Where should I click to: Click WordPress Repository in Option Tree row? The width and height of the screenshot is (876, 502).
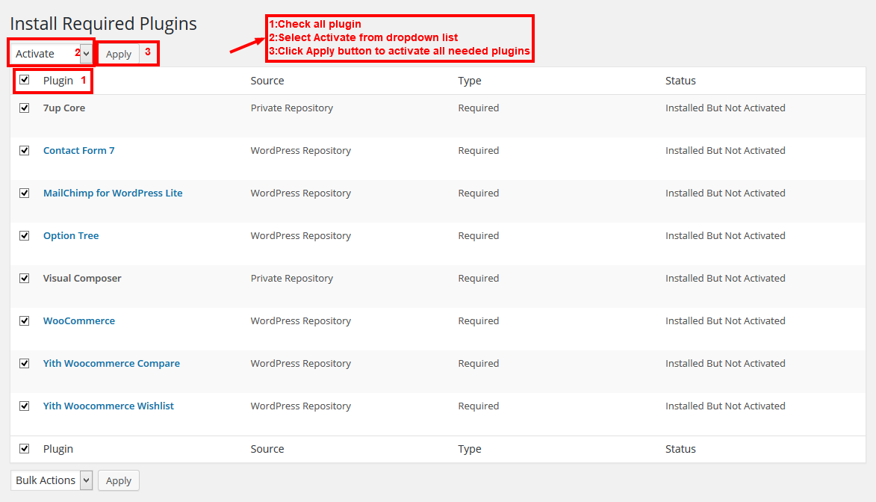[300, 235]
